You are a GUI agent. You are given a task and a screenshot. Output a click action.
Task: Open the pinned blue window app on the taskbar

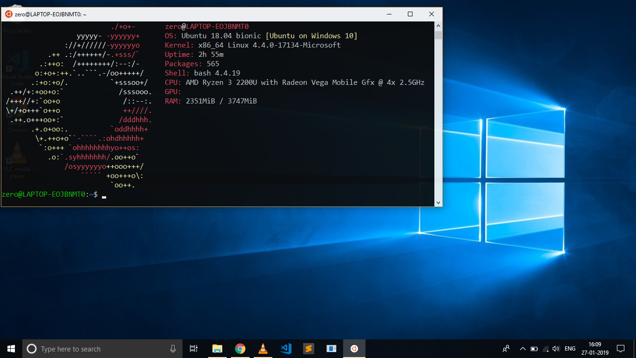(x=331, y=349)
